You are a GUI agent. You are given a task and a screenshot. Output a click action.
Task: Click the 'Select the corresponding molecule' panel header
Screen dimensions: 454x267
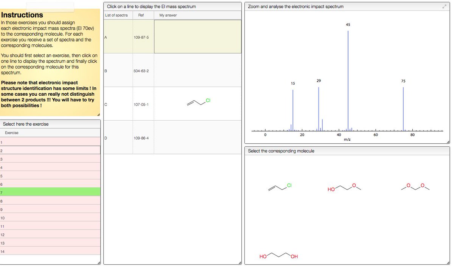coord(347,151)
